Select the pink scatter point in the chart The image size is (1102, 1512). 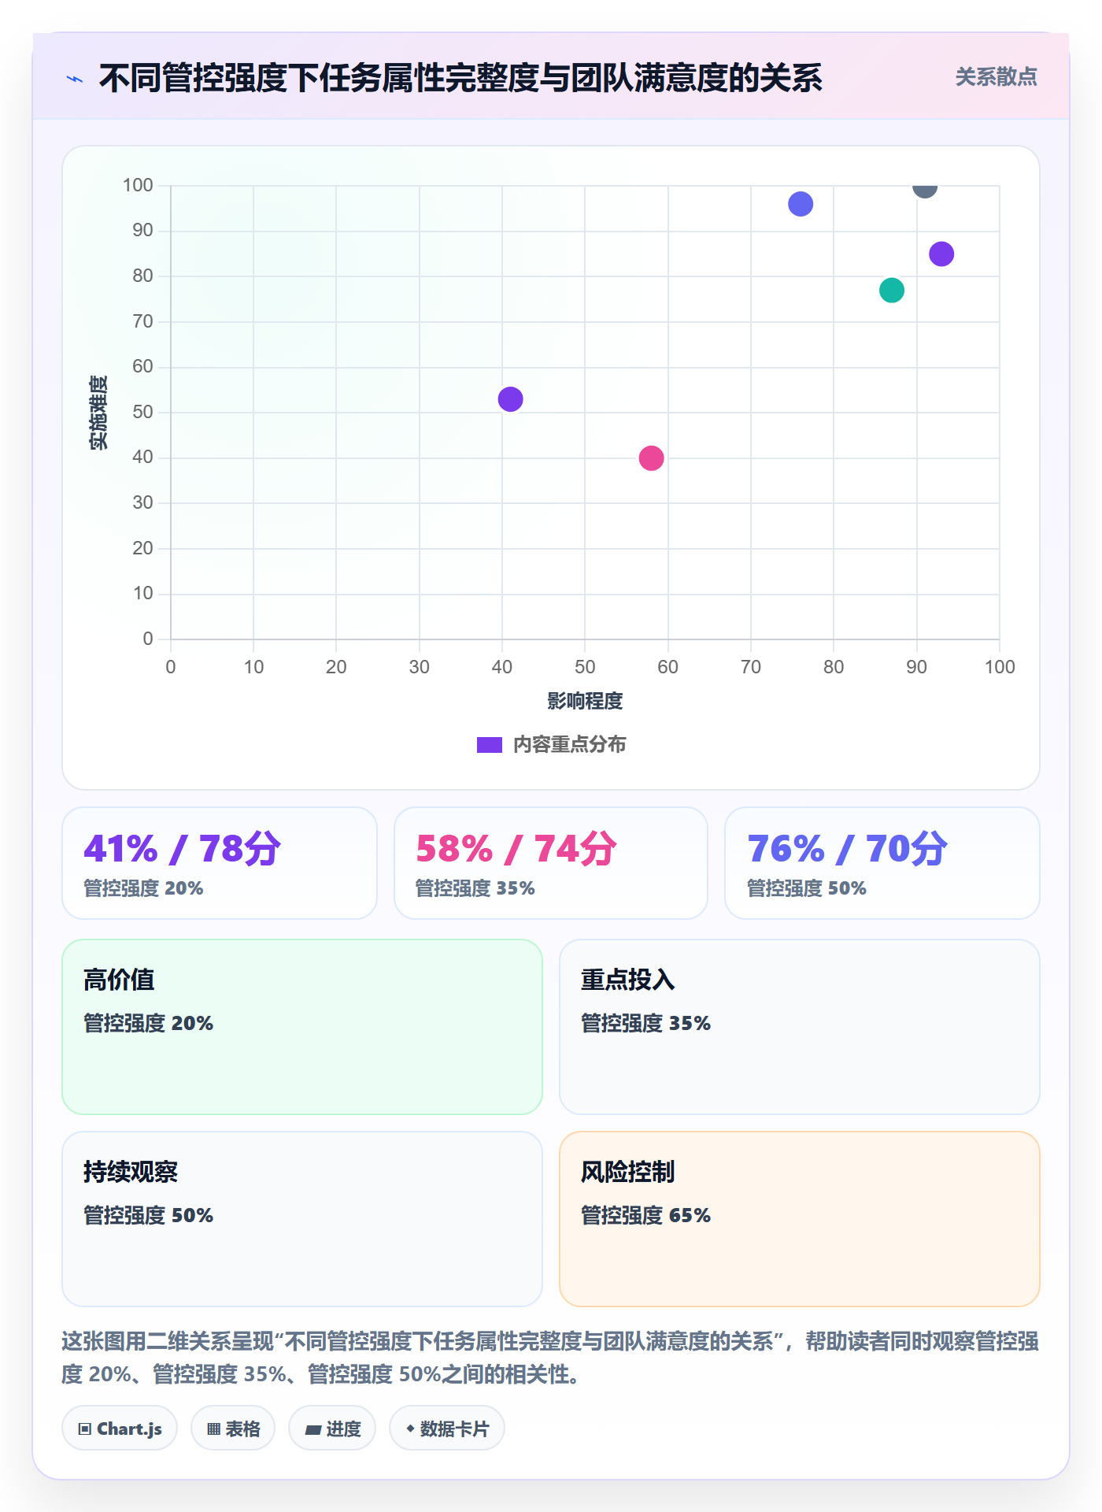tap(651, 458)
